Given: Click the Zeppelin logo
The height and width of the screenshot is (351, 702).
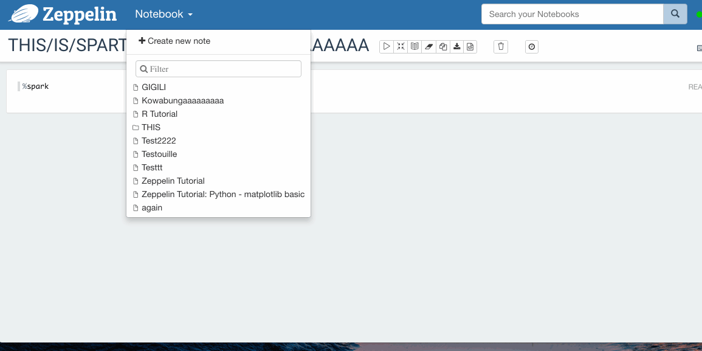Looking at the screenshot, I should [x=63, y=14].
